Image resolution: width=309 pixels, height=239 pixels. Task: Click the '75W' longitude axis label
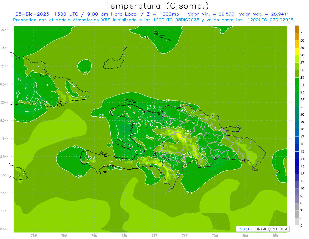coord(64,236)
